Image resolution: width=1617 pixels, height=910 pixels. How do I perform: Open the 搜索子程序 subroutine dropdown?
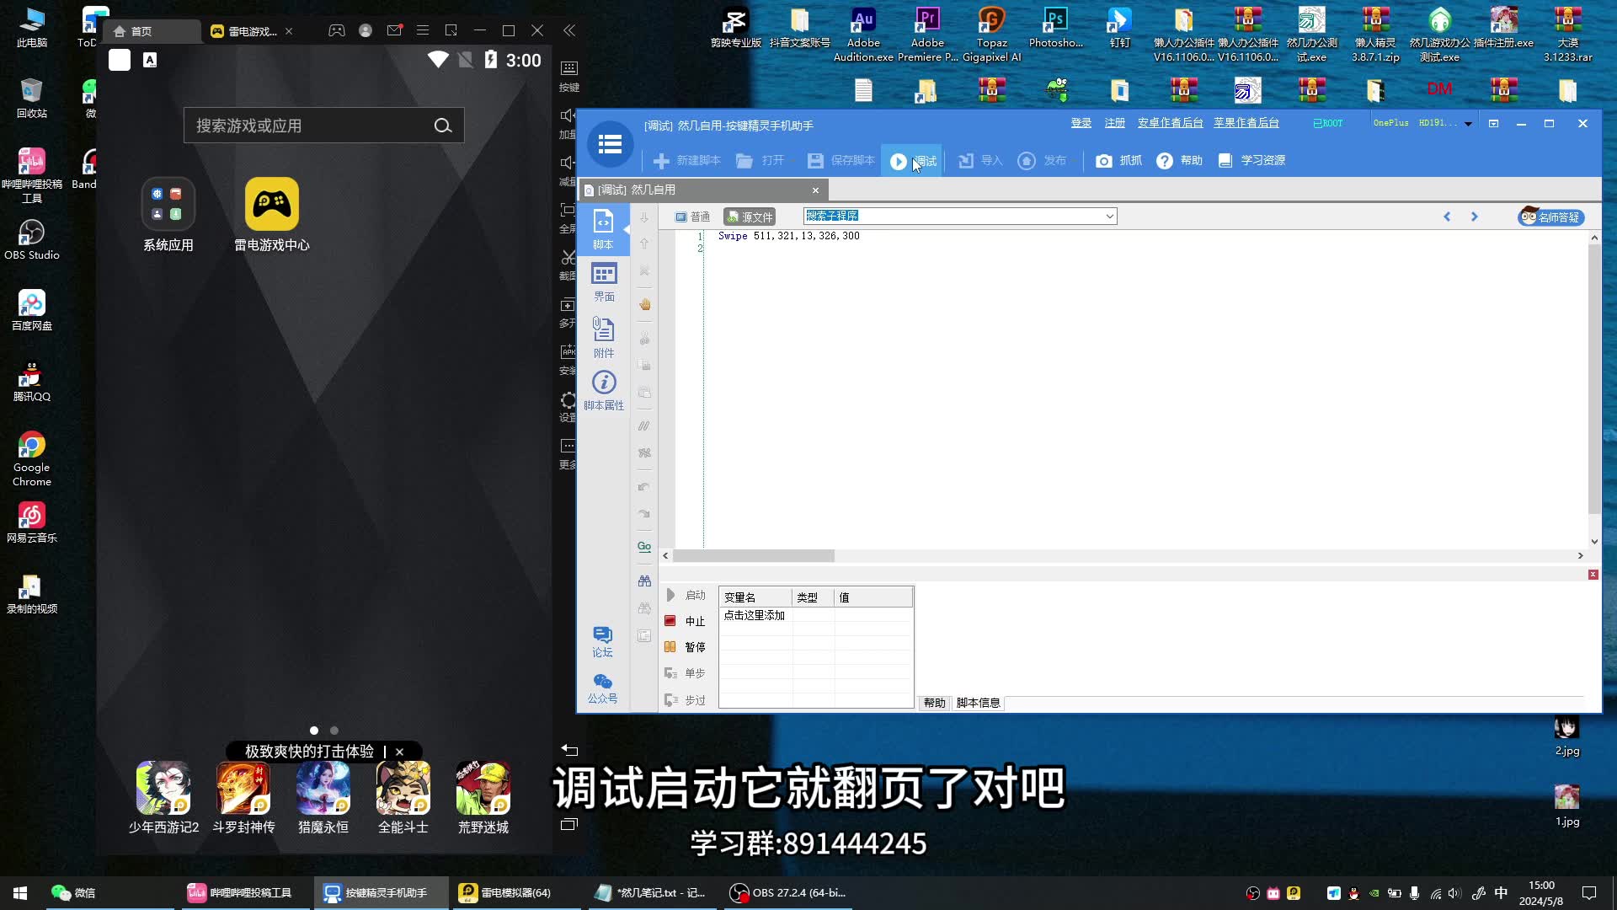pos(1110,216)
